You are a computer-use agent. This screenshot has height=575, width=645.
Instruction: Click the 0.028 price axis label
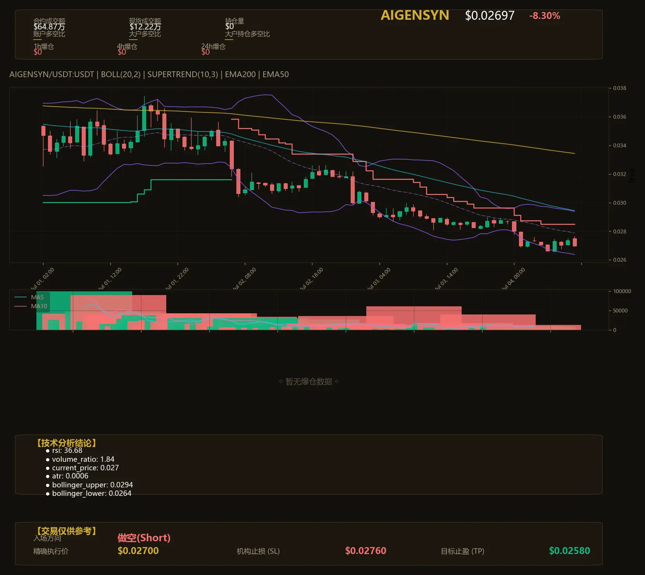pos(619,231)
